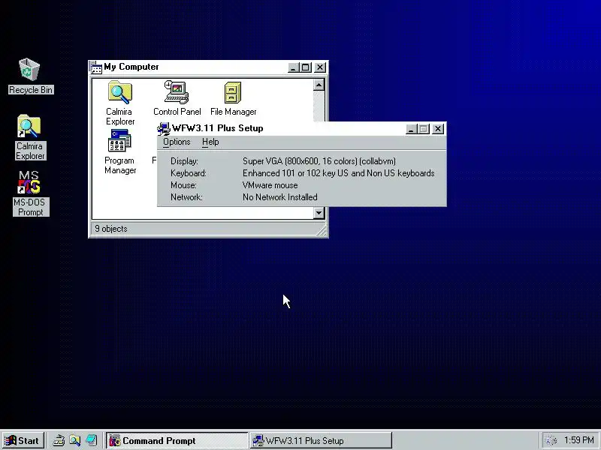Click first quick-launch icon next to Start
Image resolution: width=601 pixels, height=450 pixels.
(x=59, y=441)
